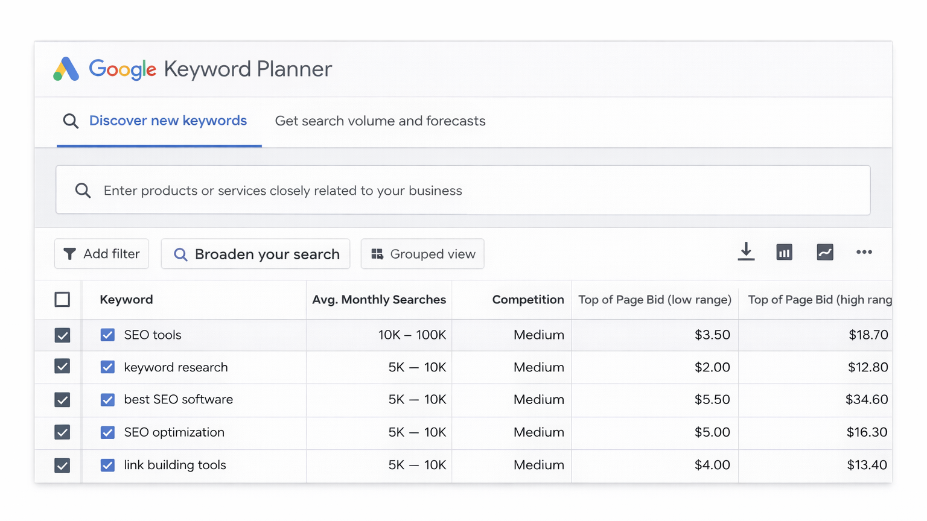Sort by the Avg. Monthly Searches column header
The image size is (927, 521).
(x=378, y=299)
